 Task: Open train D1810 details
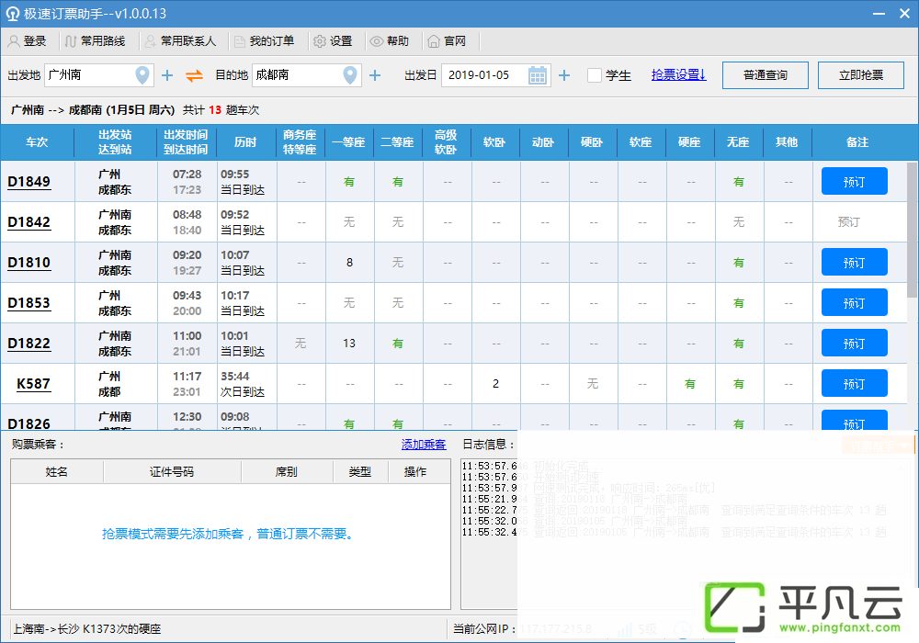(28, 263)
